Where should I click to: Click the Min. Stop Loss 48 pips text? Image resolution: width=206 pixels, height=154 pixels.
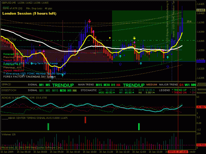click(39, 9)
